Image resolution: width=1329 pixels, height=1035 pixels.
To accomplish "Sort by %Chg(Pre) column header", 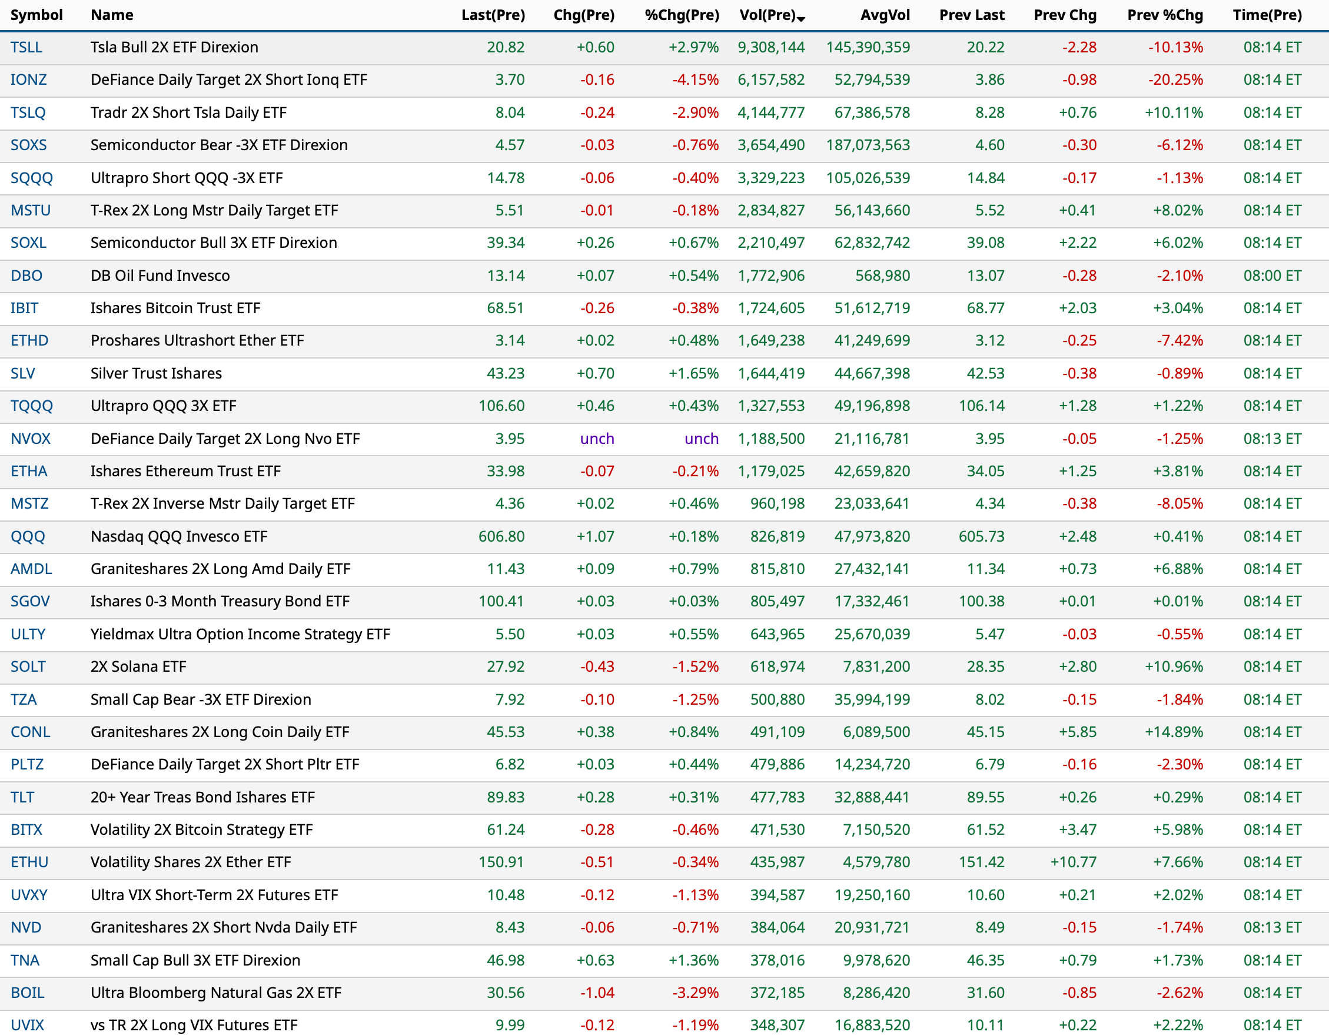I will [x=682, y=15].
